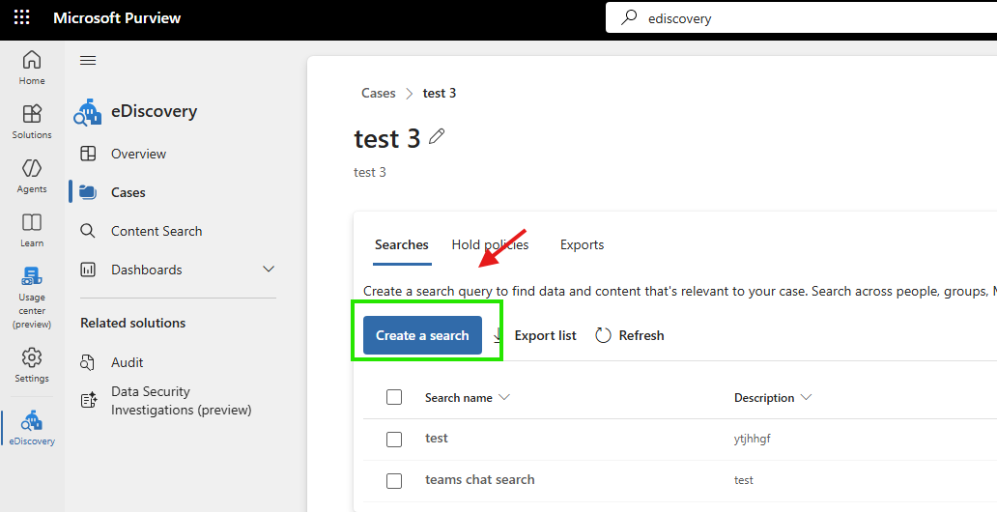This screenshot has width=997, height=512.
Task: Check the box for teams chat search
Action: click(x=394, y=481)
